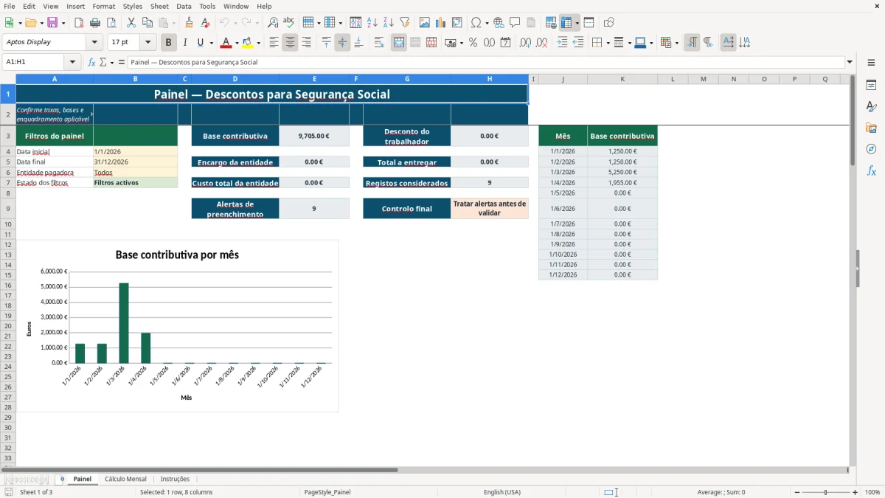This screenshot has width=885, height=498.
Task: Add a decimal place
Action: click(x=525, y=43)
